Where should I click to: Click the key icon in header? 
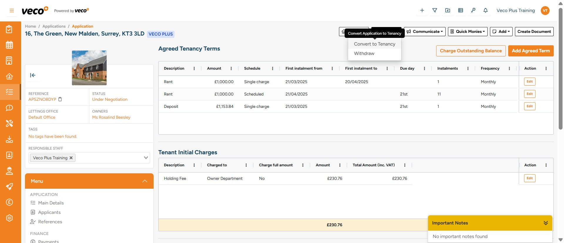[473, 11]
